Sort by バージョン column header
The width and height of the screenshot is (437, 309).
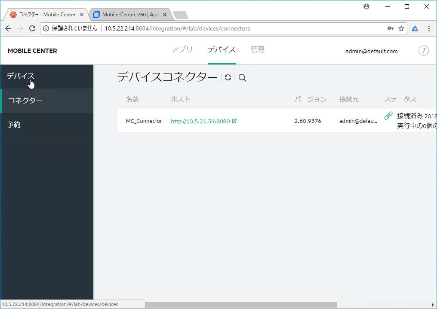[311, 99]
